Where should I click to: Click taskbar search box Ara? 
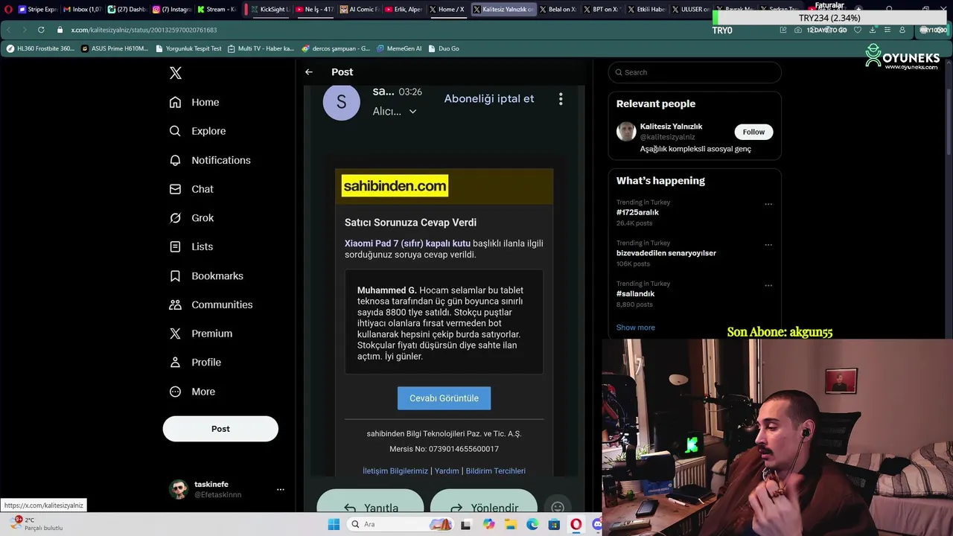pyautogui.click(x=400, y=524)
